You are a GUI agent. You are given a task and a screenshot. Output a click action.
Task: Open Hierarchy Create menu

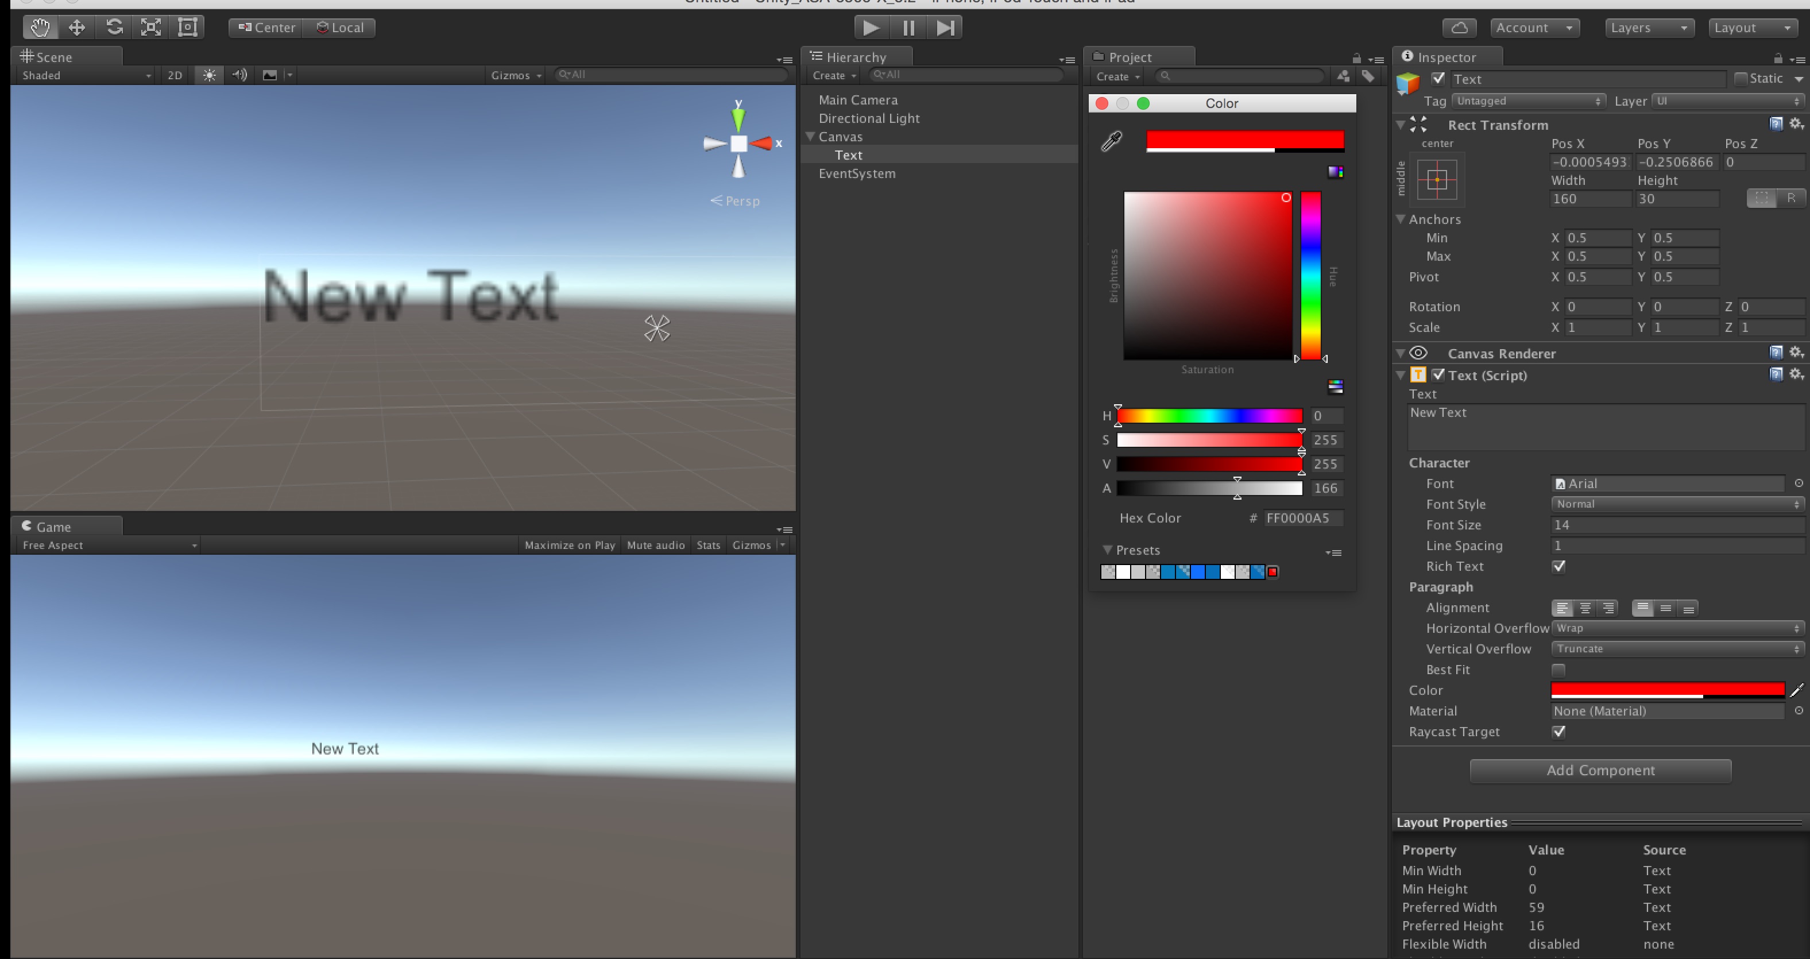click(x=834, y=76)
